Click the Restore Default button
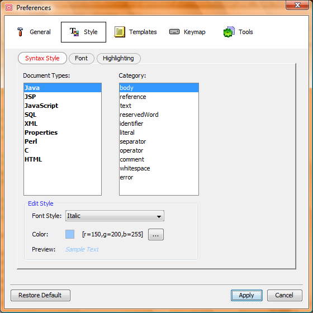Image resolution: width=313 pixels, height=313 pixels. click(40, 295)
